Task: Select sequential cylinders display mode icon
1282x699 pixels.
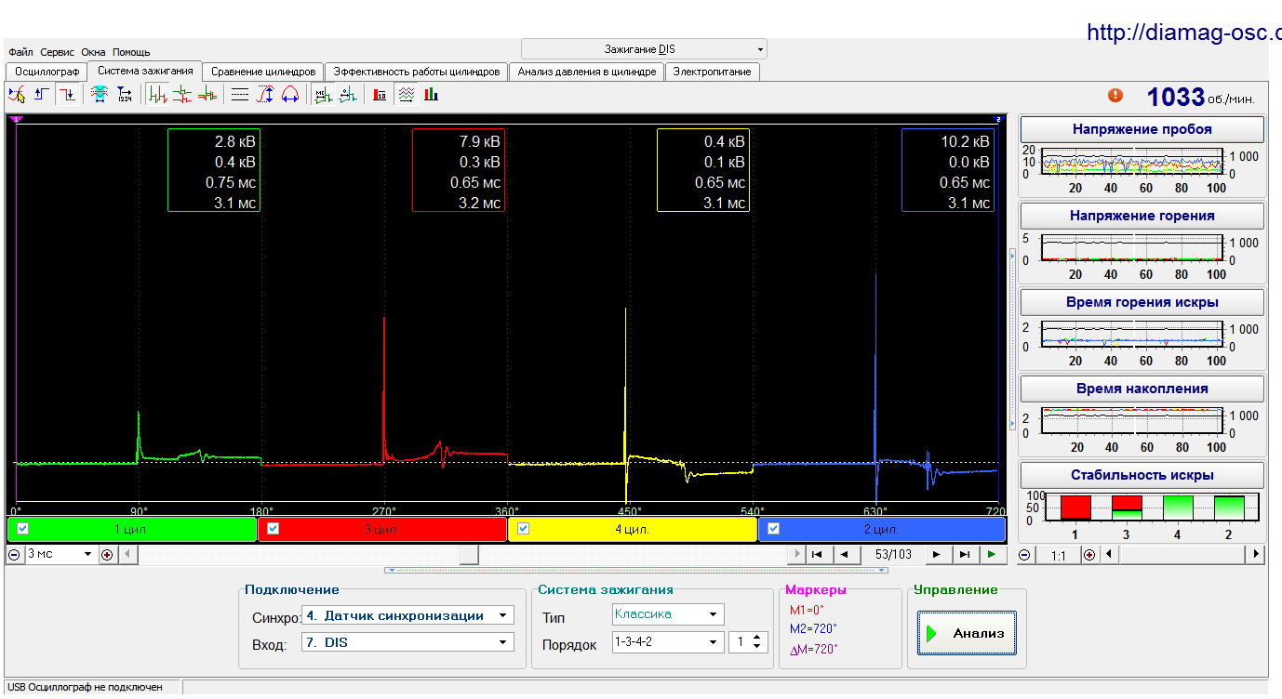Action: (x=157, y=94)
